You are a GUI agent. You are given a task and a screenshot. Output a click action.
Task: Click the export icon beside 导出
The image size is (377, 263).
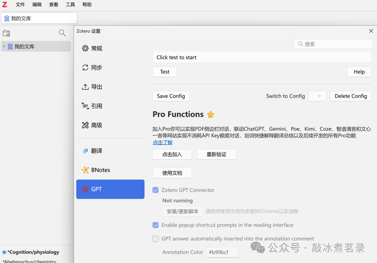pyautogui.click(x=85, y=87)
